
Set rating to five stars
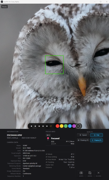47,126
